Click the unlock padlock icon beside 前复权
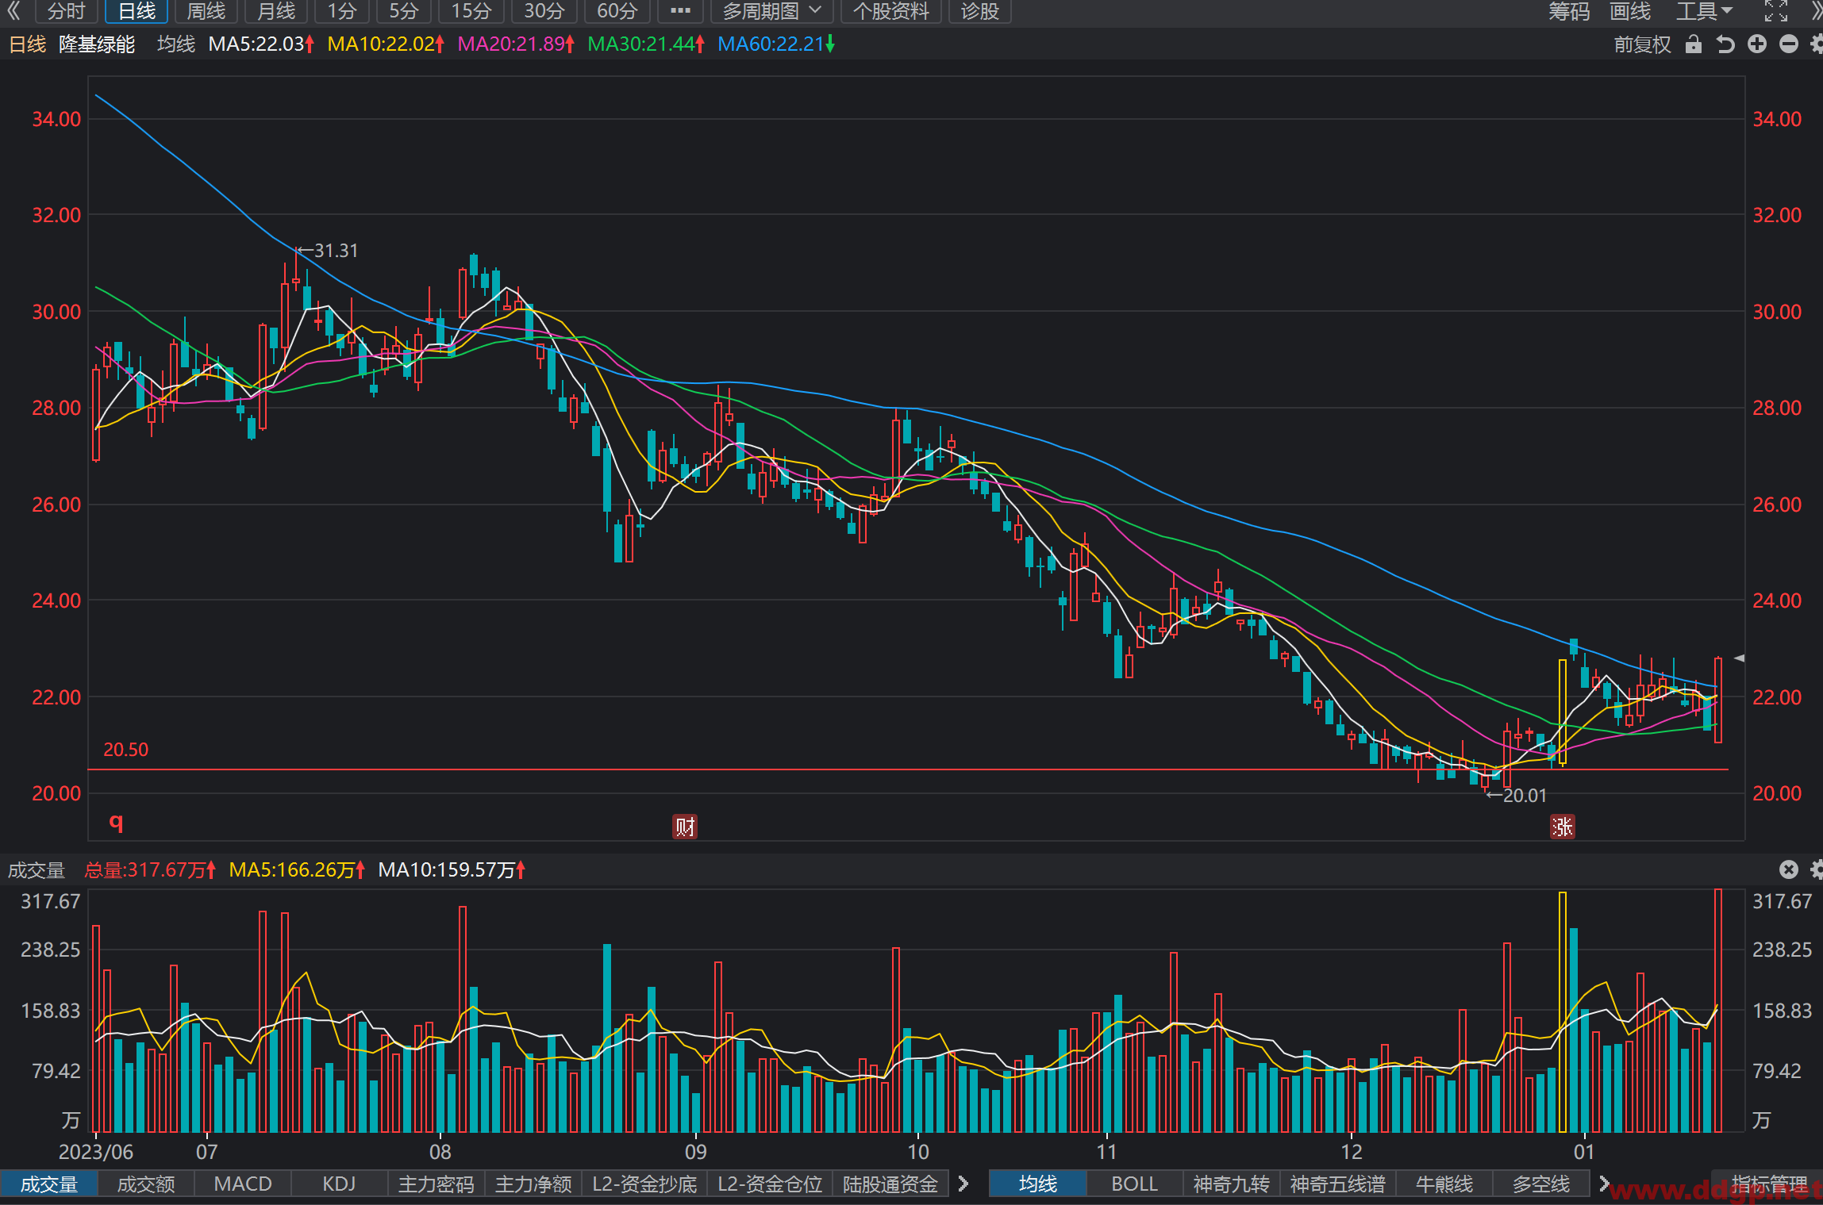 coord(1693,44)
